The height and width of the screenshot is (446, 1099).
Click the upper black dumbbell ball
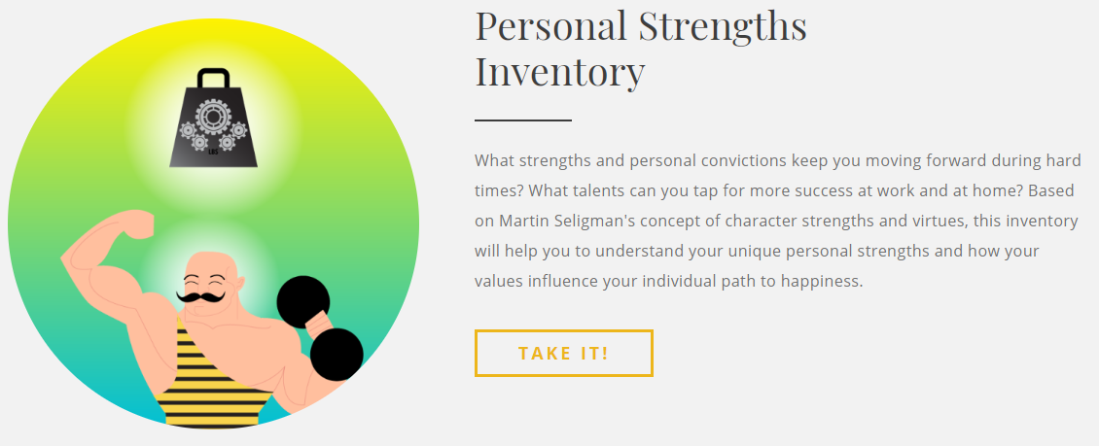coord(302,302)
